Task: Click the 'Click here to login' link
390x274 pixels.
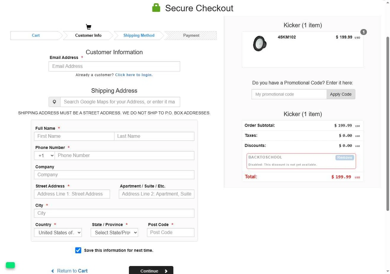Action: (134, 75)
